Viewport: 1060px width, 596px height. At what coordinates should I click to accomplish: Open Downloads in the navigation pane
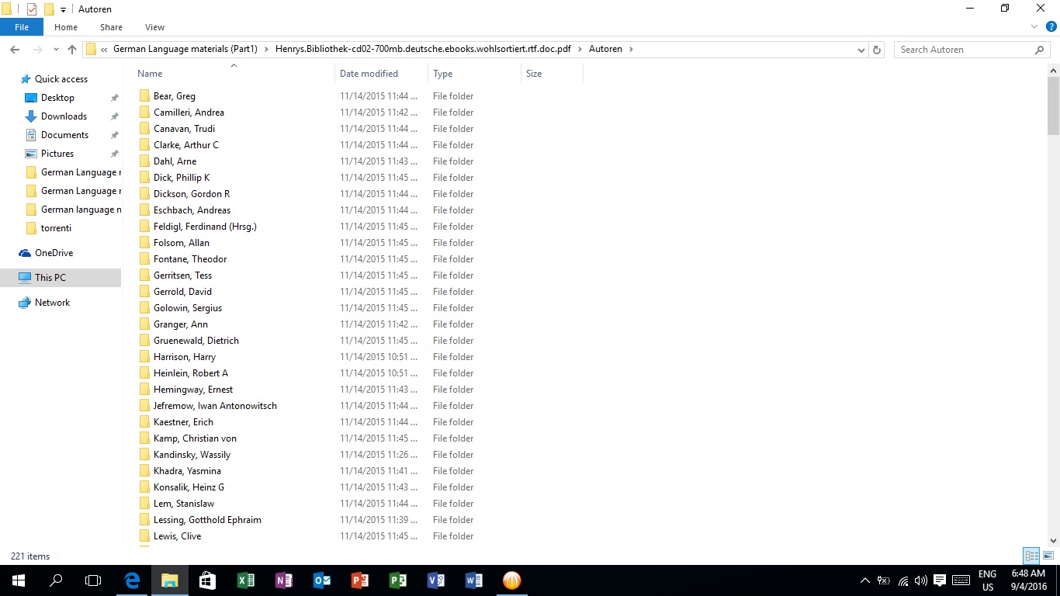64,116
